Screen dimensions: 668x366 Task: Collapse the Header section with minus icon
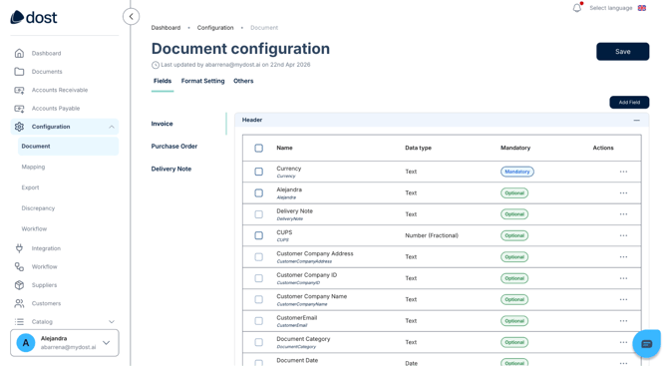[x=636, y=120]
